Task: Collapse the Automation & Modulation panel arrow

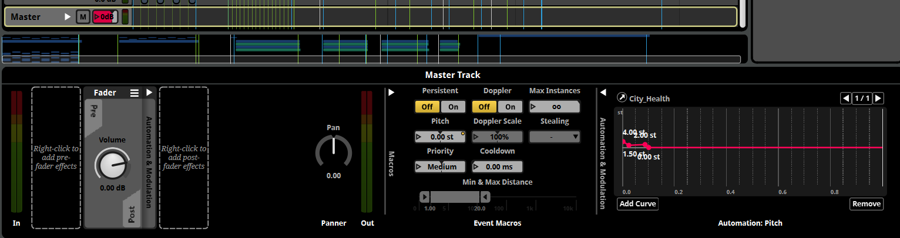Action: tap(602, 92)
